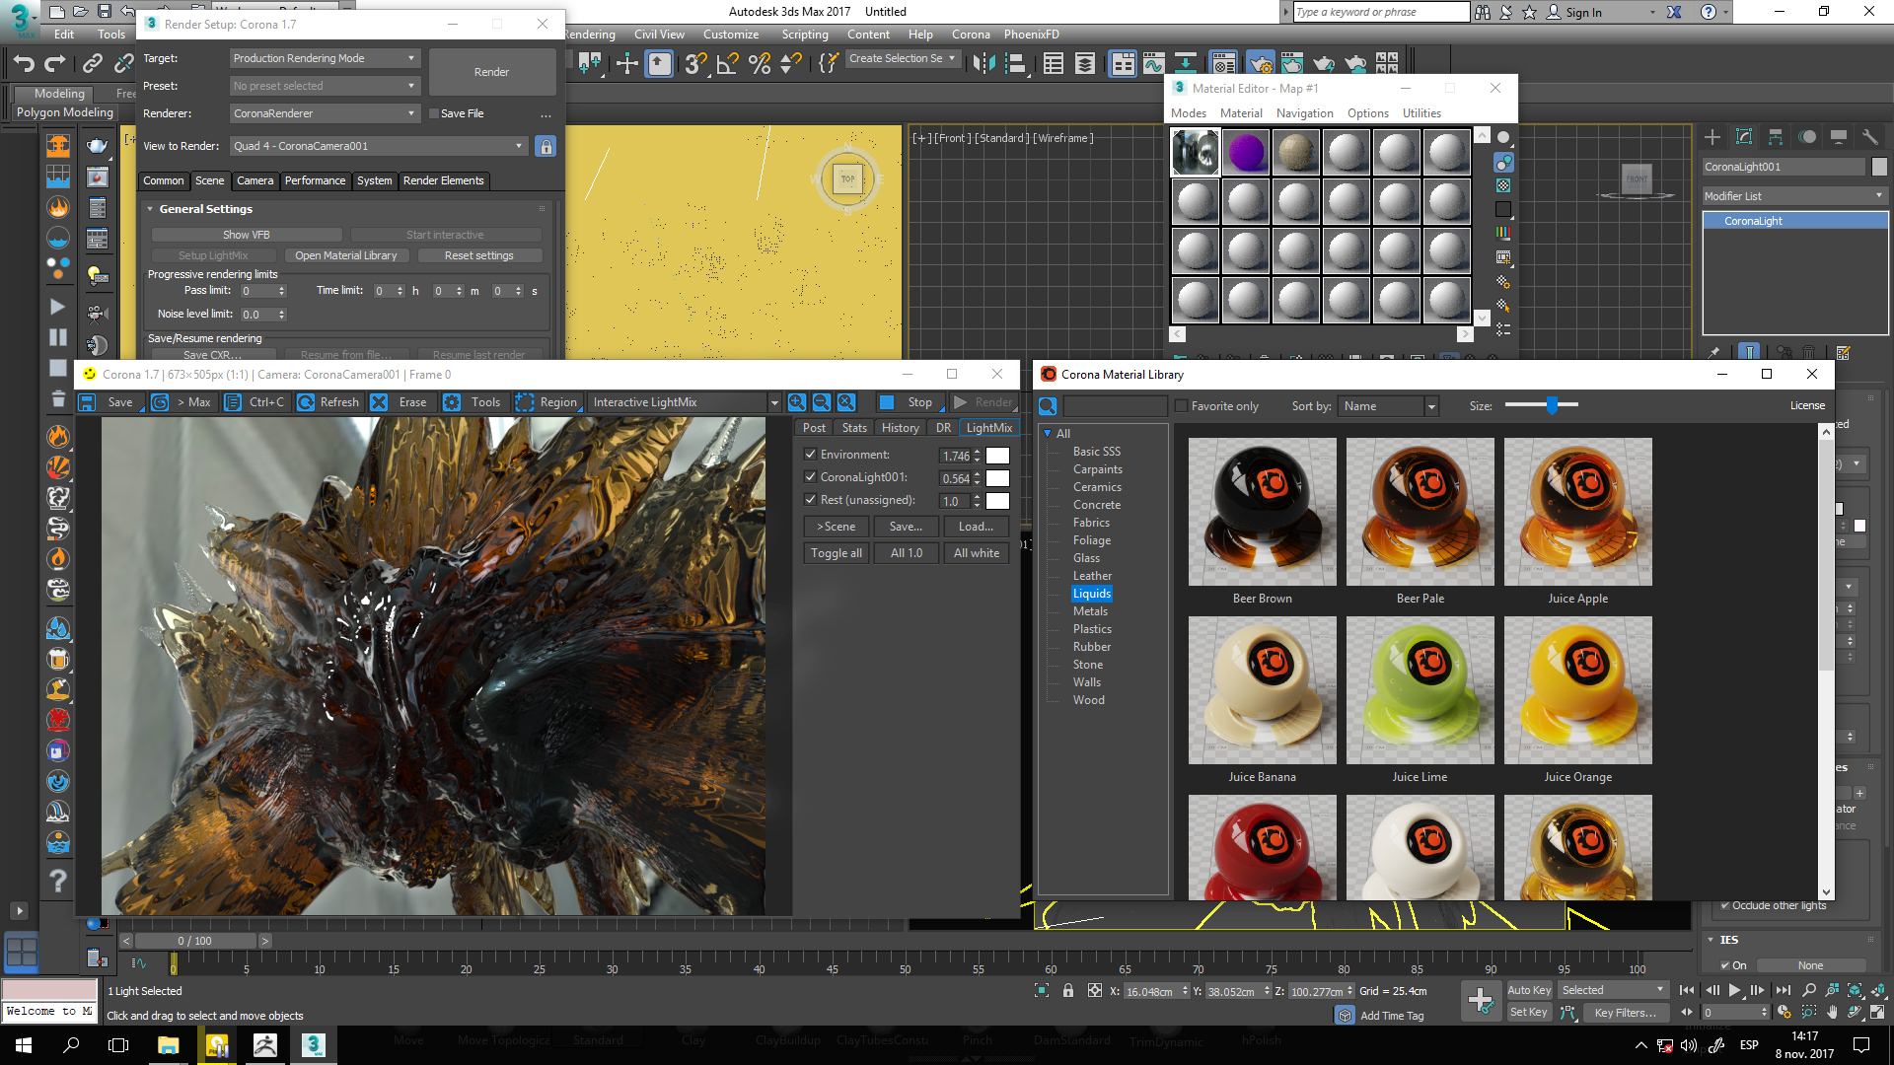
Task: Check Rest unassigned toggle in LightMix
Action: 811,499
